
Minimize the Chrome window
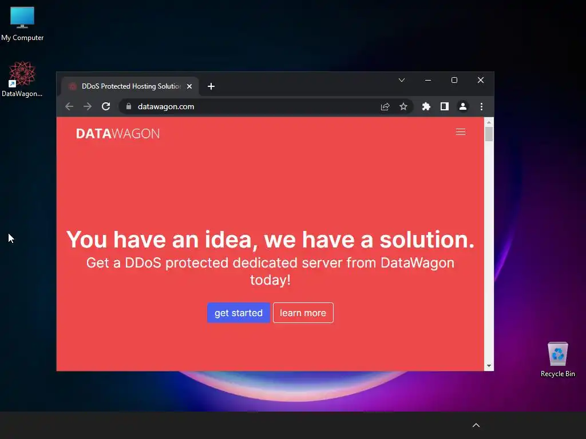coord(428,80)
